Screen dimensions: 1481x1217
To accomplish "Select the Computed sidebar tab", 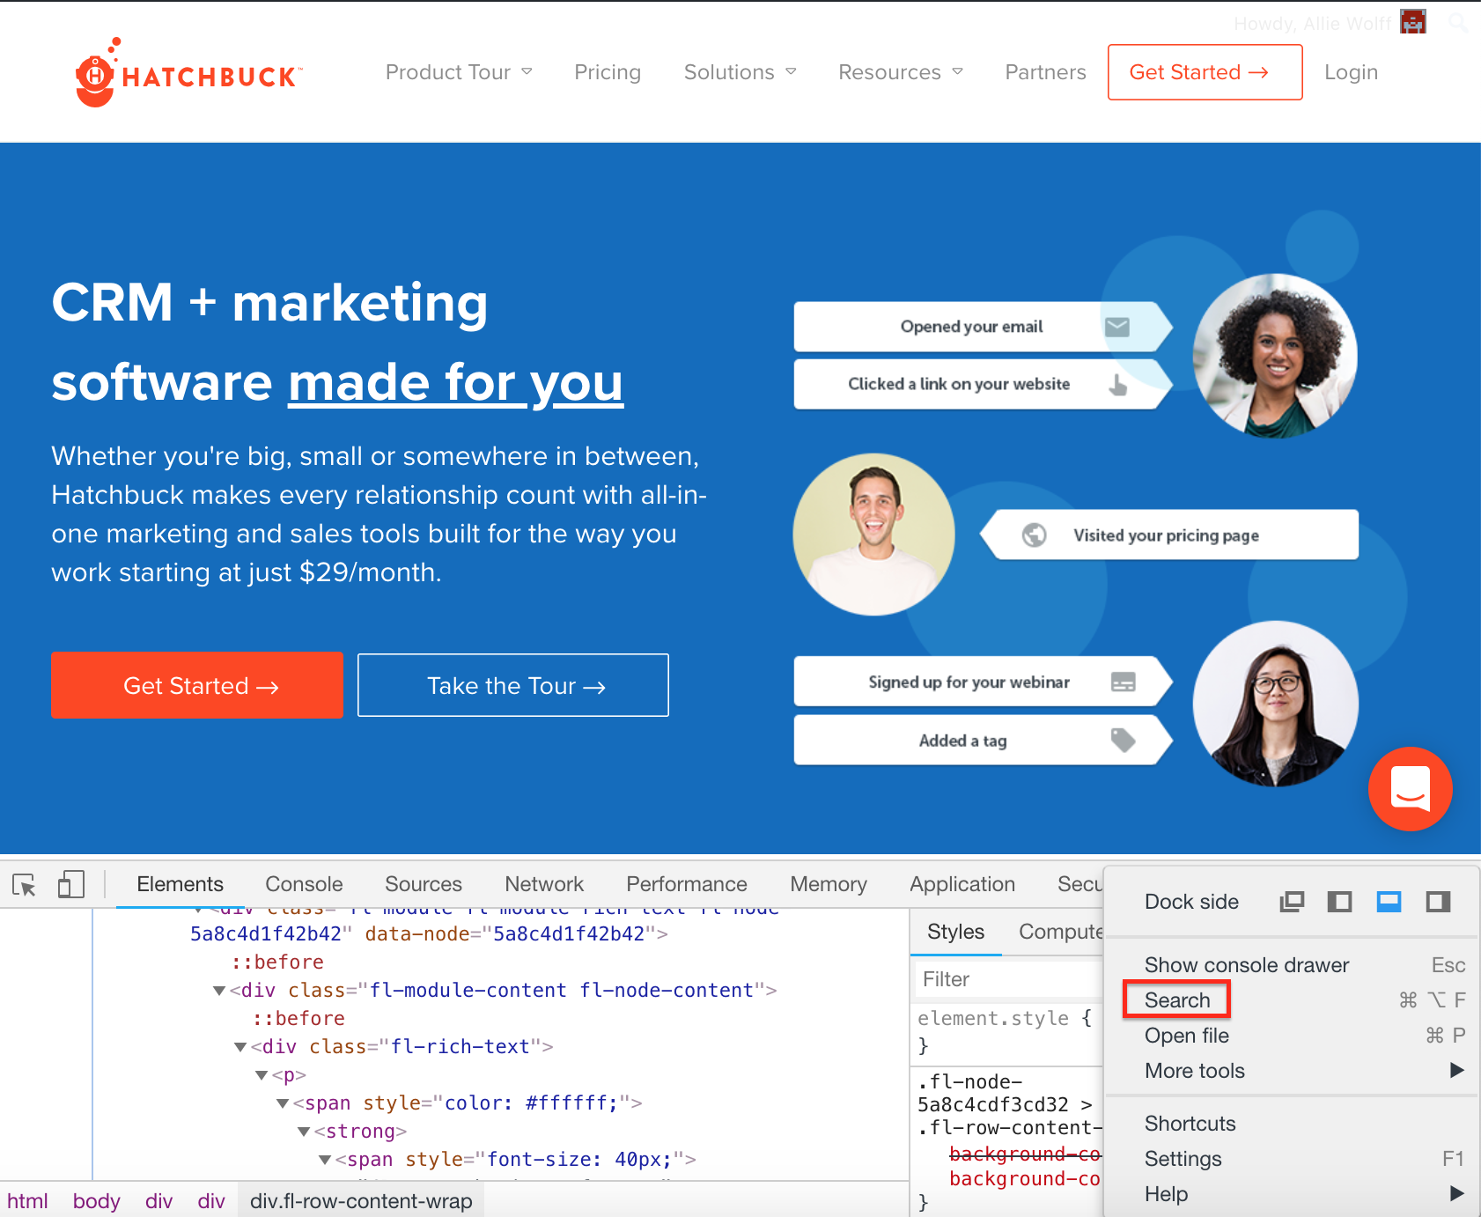I will coord(1060,932).
